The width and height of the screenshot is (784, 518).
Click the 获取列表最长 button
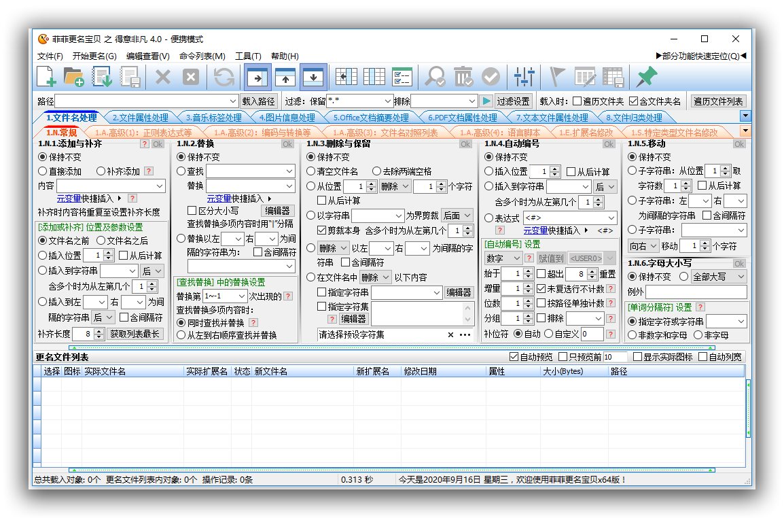pos(135,334)
